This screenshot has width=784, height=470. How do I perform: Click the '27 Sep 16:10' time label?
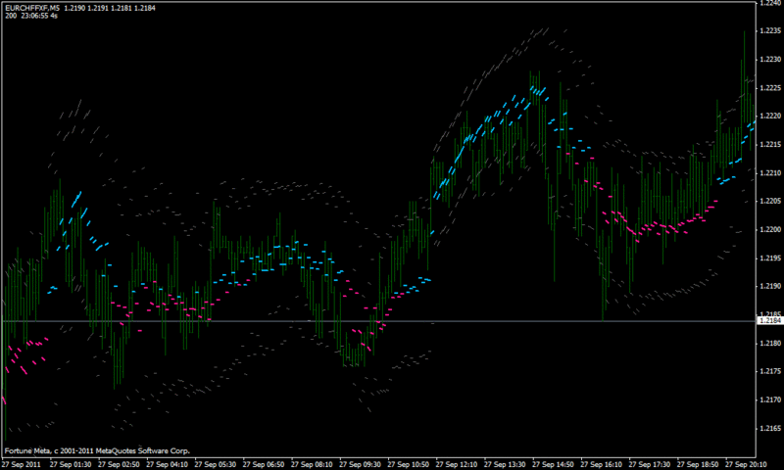coord(602,464)
